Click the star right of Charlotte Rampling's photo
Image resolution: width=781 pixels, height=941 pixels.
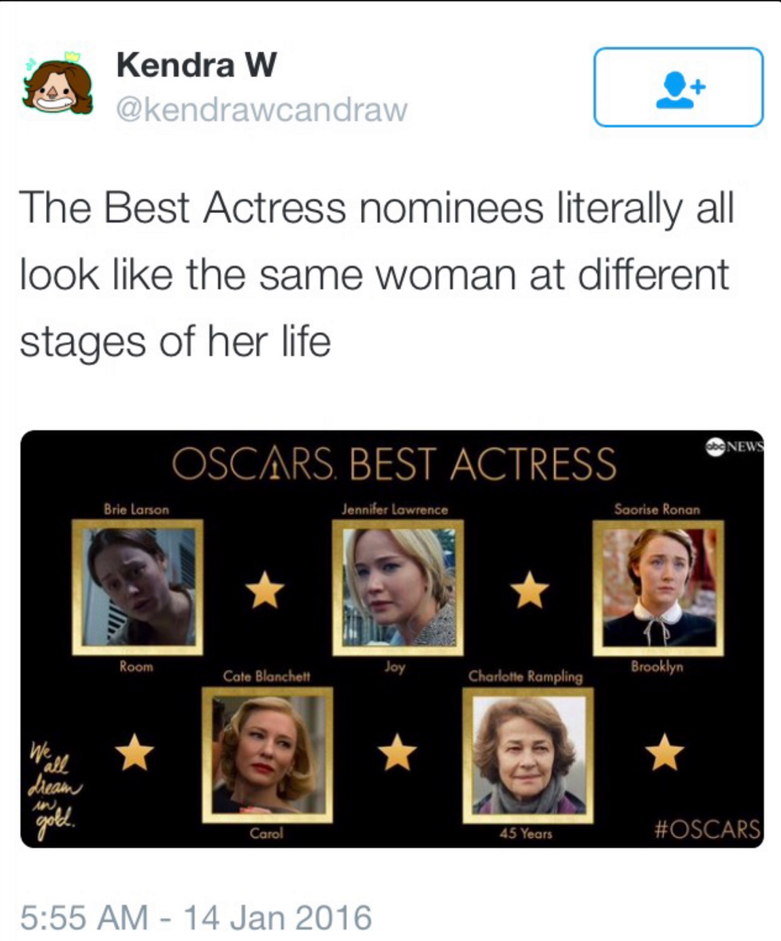tap(664, 754)
